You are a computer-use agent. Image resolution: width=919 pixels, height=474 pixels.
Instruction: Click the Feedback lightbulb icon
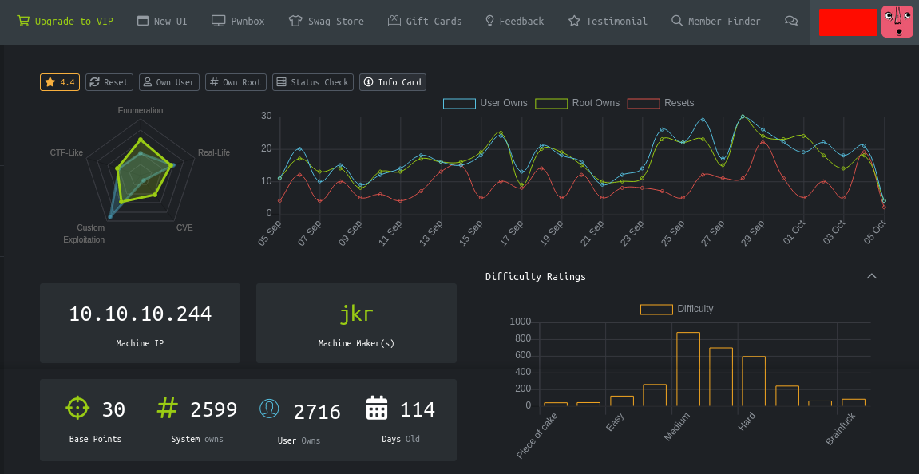(x=489, y=21)
